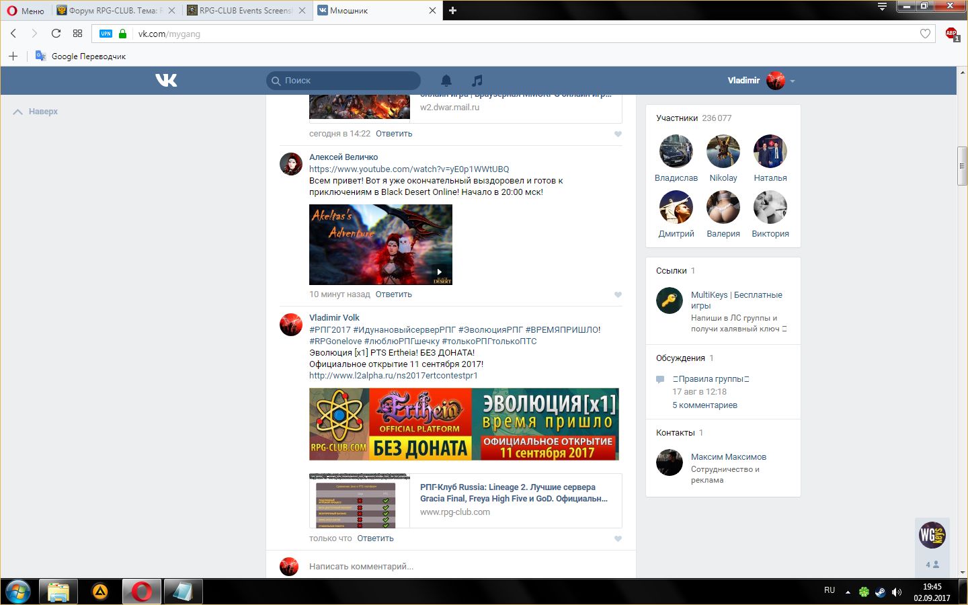Show hidden tray icons arrow
Viewport: 968px width, 605px height.
pos(848,592)
